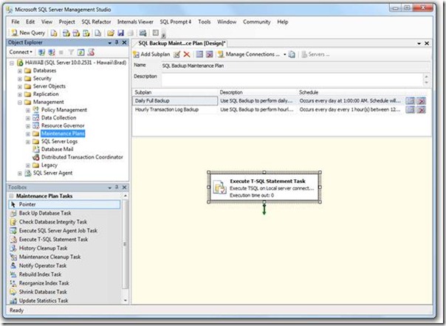Click the red delete subplan icon
Screen dimensions: 446x326
187,55
